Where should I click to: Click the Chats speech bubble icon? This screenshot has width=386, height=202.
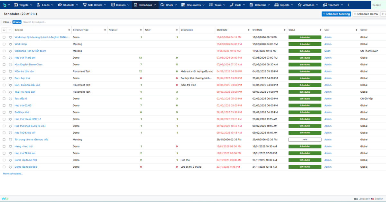click(162, 5)
